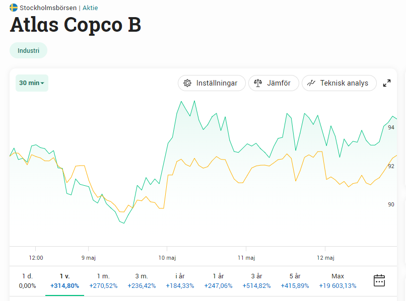Open the 30 min interval dropdown
Screen dimensions: 406x301
click(32, 83)
